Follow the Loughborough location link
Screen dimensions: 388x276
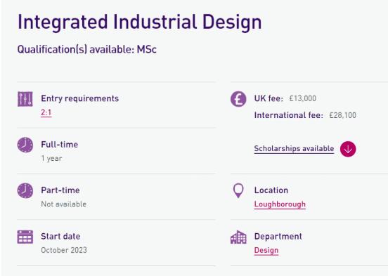(280, 204)
